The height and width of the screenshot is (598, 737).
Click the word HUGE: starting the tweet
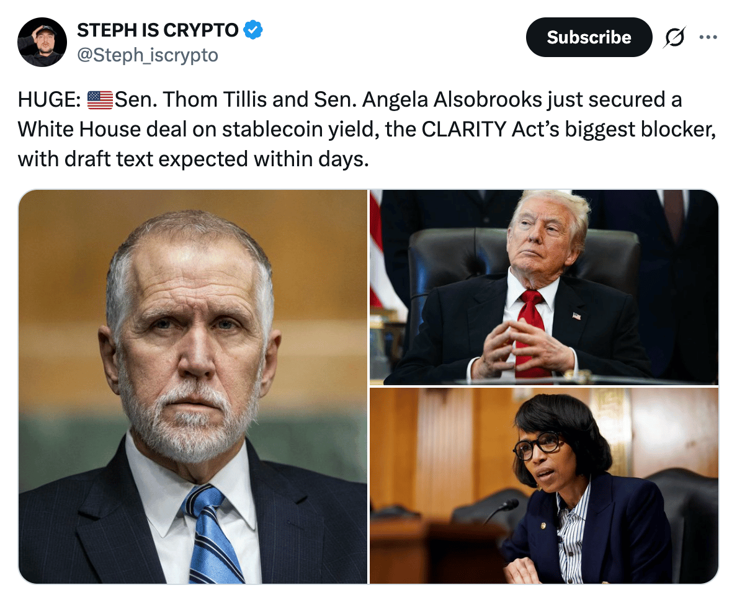[50, 100]
